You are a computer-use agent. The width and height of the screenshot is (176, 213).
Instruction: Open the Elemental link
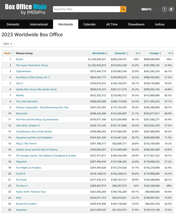click(x=21, y=114)
